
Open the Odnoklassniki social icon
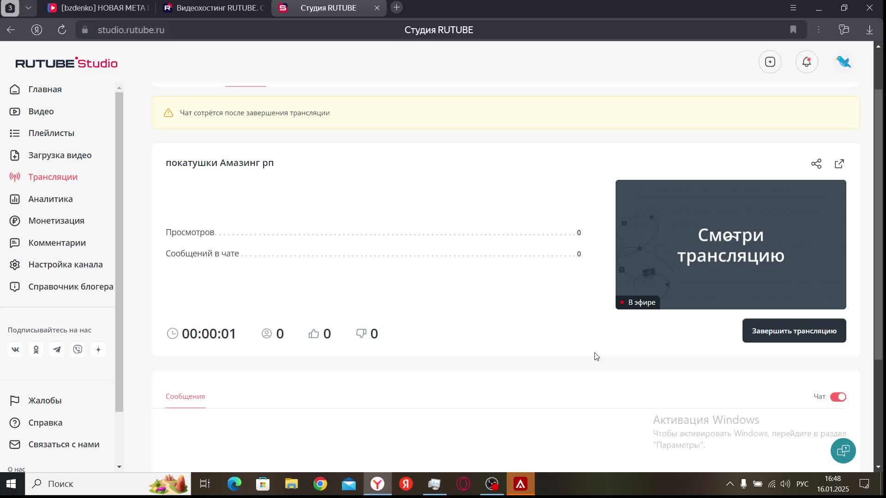pyautogui.click(x=36, y=350)
